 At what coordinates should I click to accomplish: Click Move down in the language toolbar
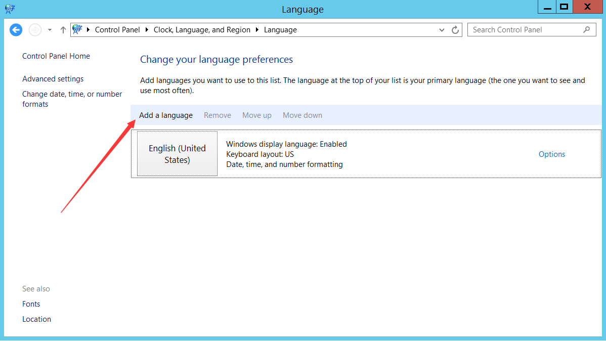tap(302, 115)
